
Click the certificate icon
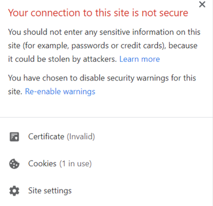pyautogui.click(x=14, y=137)
